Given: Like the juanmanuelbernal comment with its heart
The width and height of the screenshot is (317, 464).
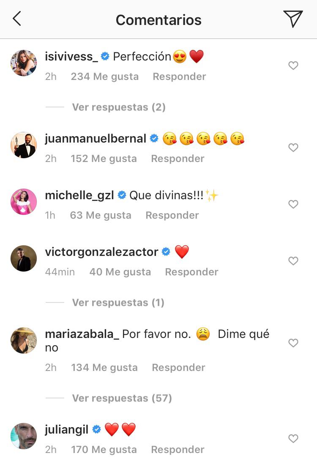Looking at the screenshot, I should click(x=293, y=148).
